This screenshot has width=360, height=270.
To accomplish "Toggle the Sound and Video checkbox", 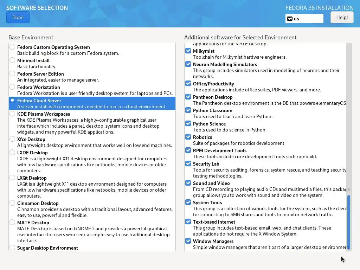I will coord(188,183).
